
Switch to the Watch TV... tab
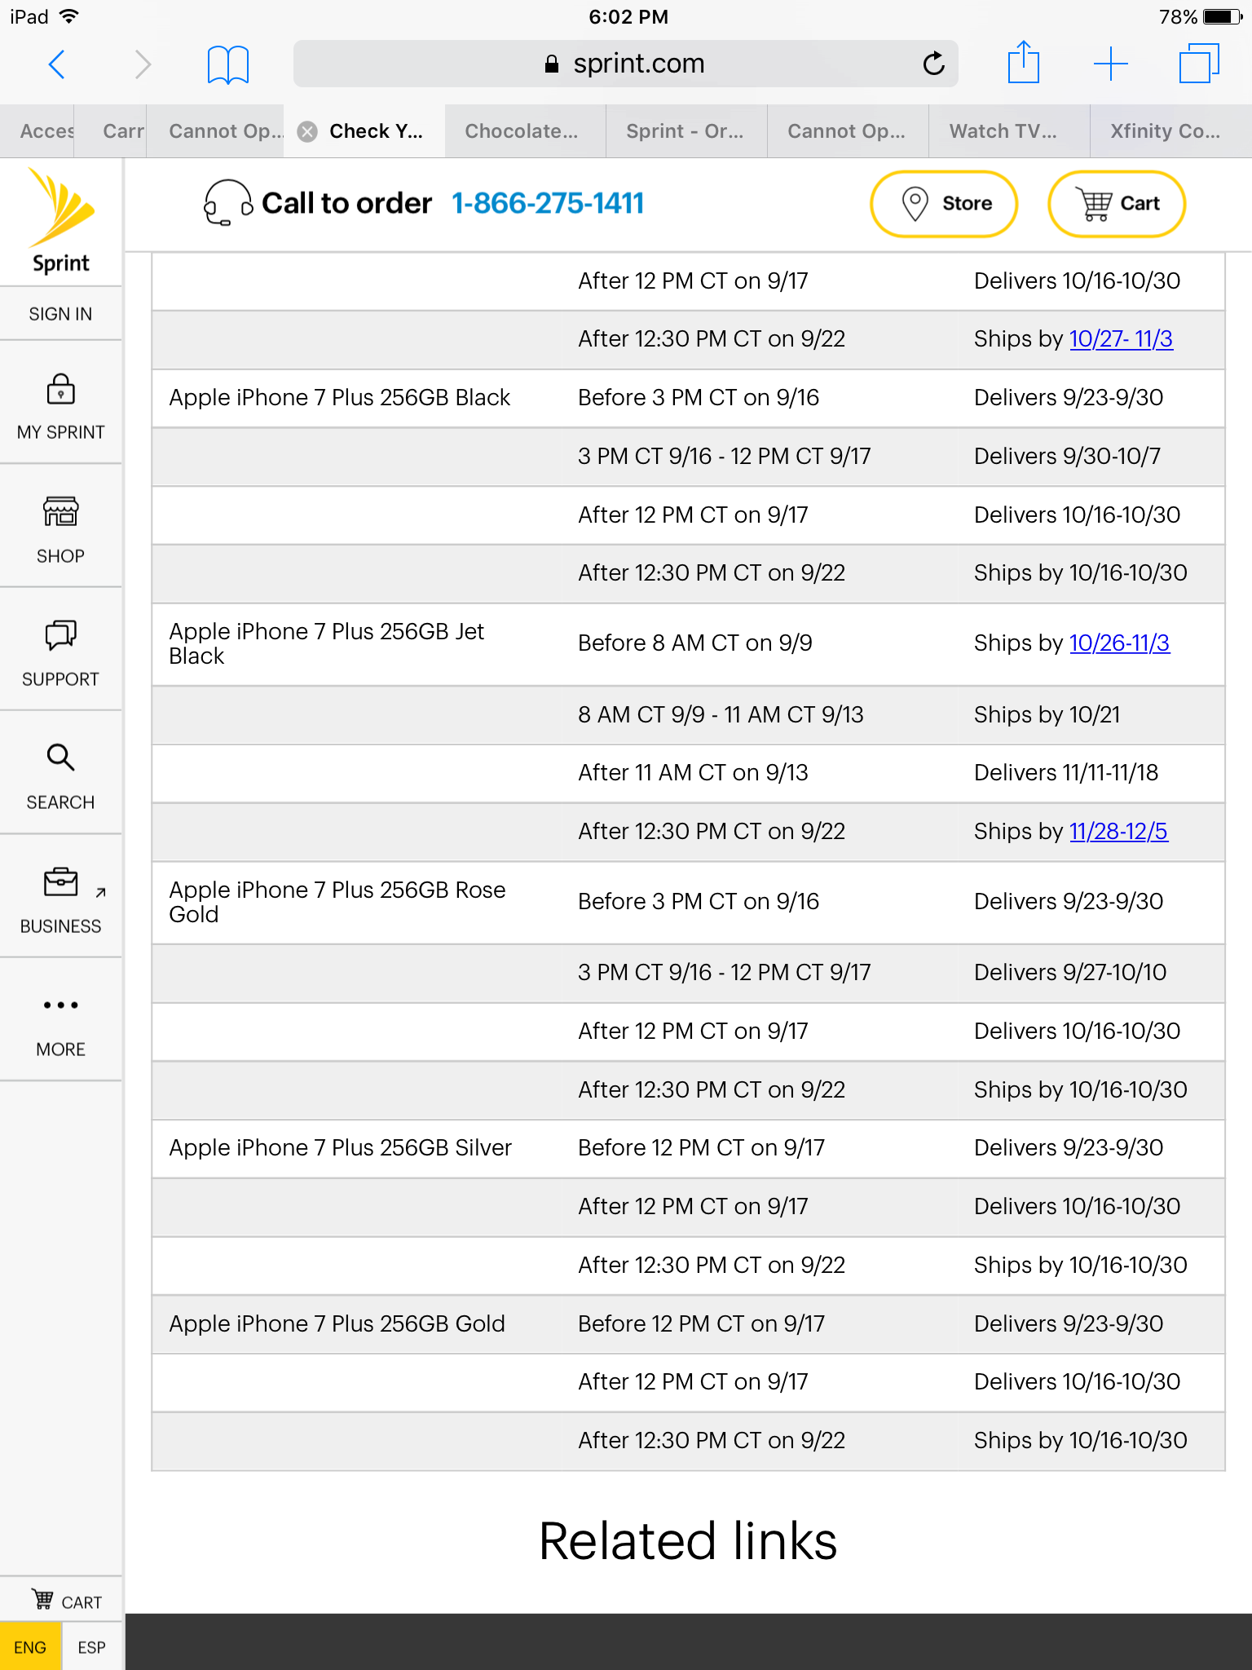pos(1009,131)
